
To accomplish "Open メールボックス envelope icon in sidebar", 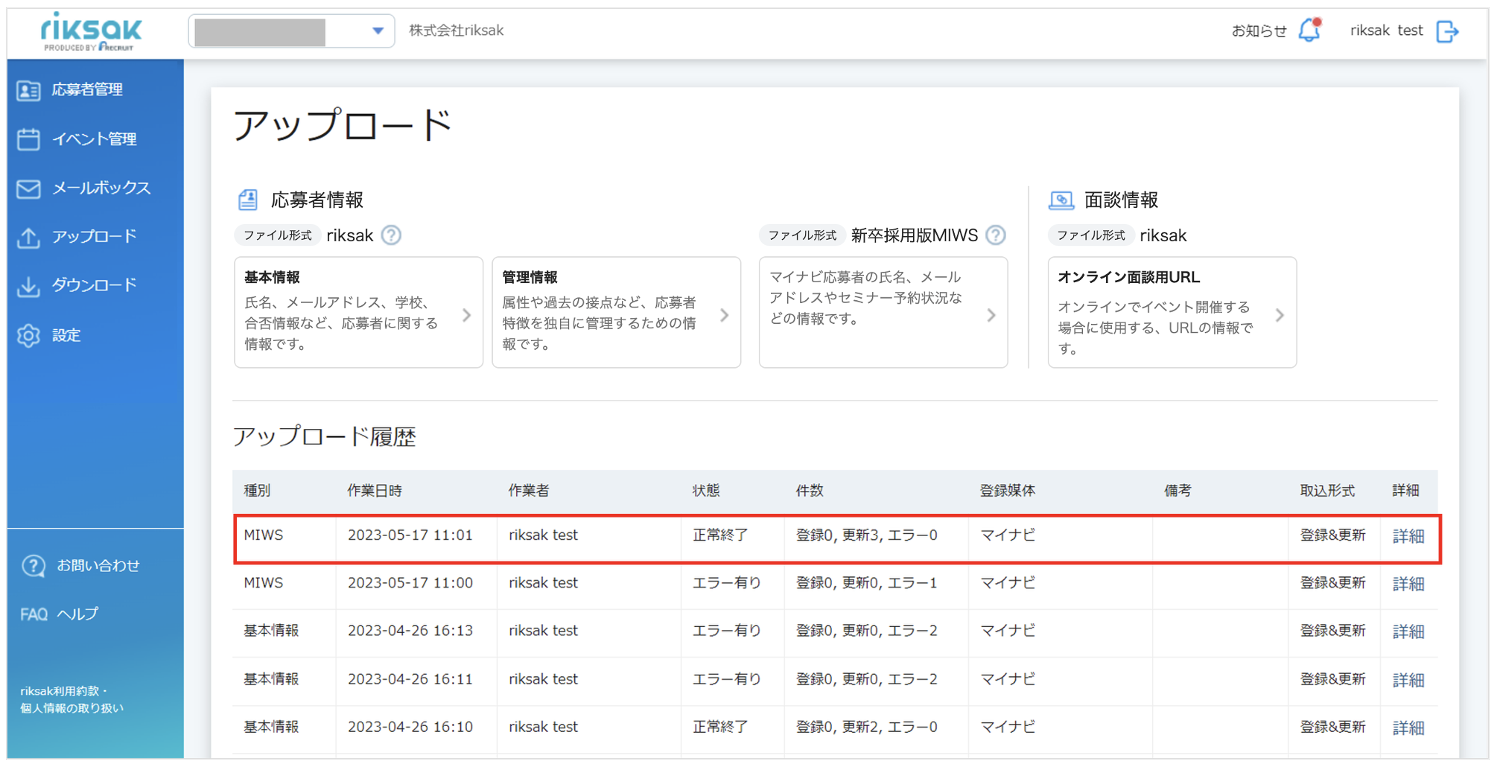I will (x=28, y=188).
